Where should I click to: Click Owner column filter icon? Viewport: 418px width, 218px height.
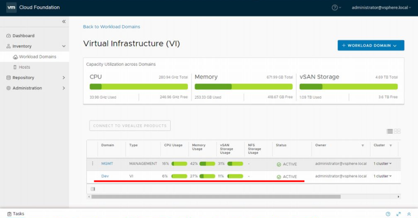click(362, 145)
